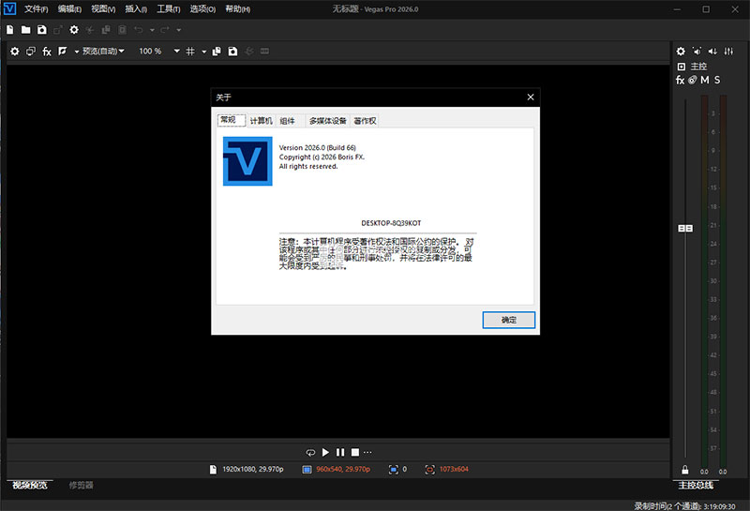The height and width of the screenshot is (511, 750).
Task: Click the dim output speaker icon
Action: [712, 52]
